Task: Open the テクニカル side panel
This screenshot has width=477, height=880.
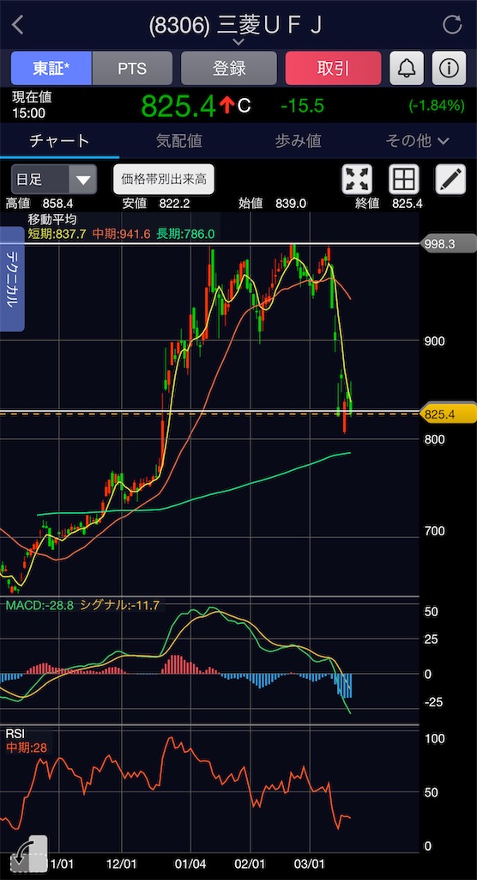Action: click(x=12, y=278)
